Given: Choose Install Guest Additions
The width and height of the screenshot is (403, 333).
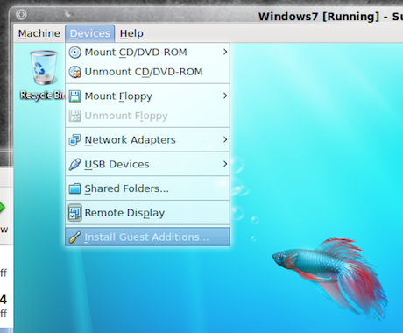Looking at the screenshot, I should tap(147, 237).
